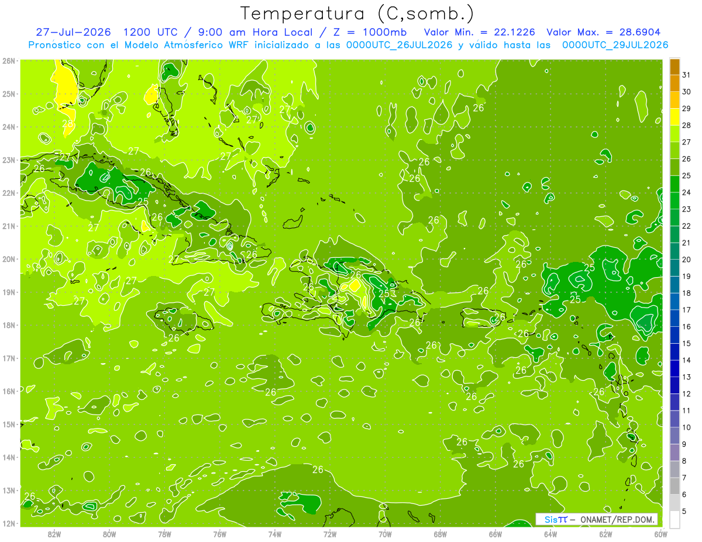Click the '76W' longitude axis label

tap(219, 534)
